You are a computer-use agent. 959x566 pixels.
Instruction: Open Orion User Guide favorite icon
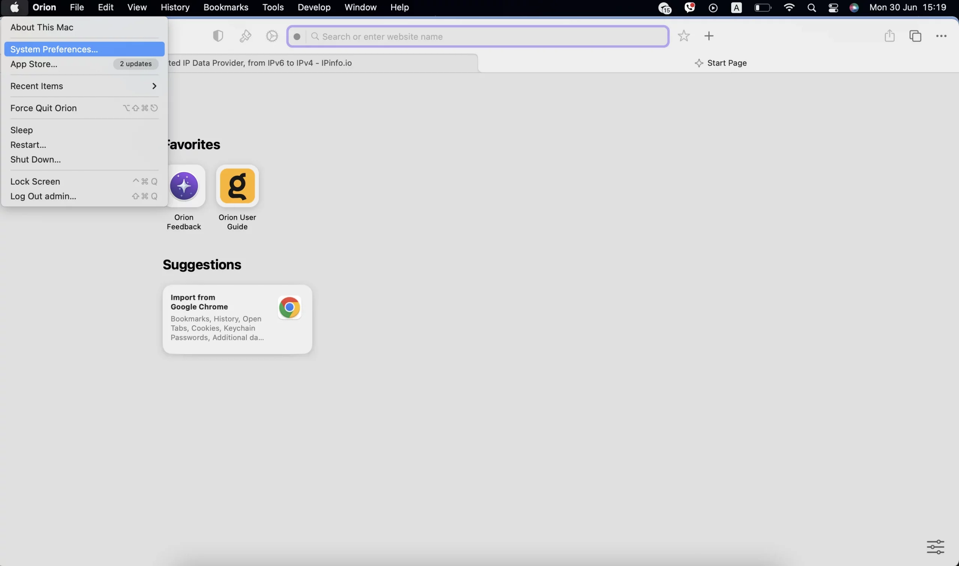point(238,186)
